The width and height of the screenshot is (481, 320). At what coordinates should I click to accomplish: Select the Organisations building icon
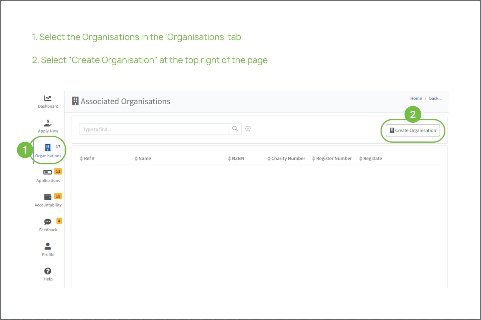[x=48, y=147]
